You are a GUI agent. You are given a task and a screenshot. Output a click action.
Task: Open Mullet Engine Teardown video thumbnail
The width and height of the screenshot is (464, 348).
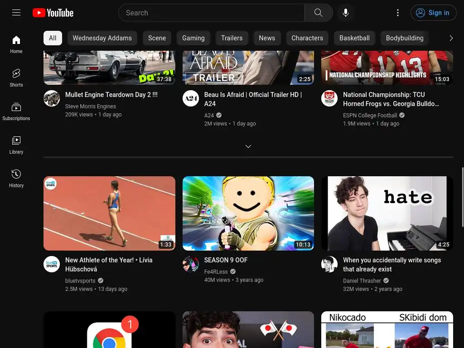pos(110,68)
